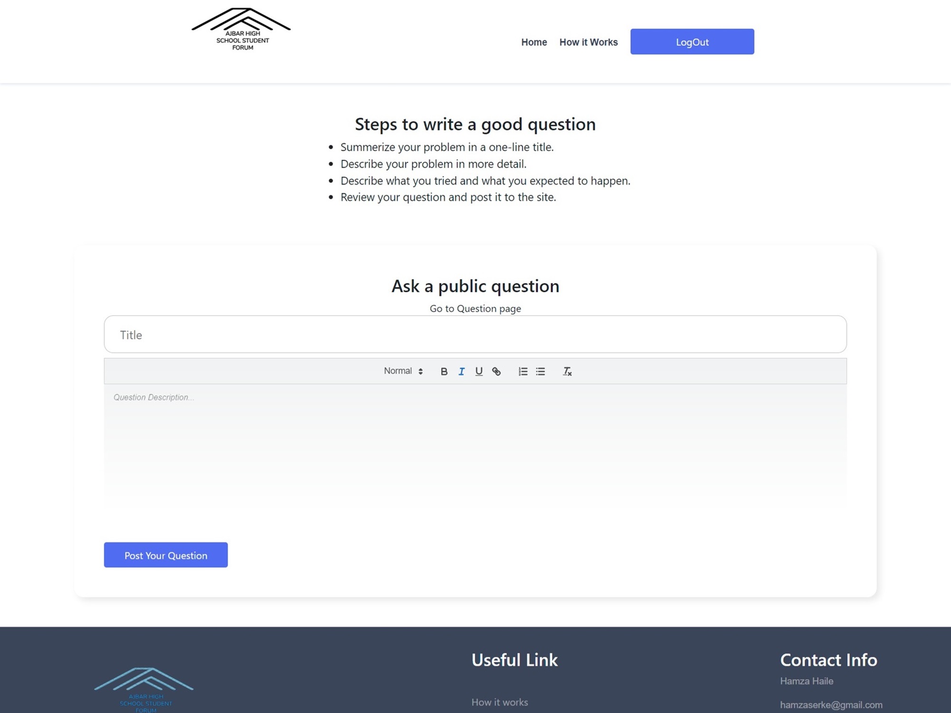
Task: Toggle italic formatting in the editor
Action: tap(461, 371)
